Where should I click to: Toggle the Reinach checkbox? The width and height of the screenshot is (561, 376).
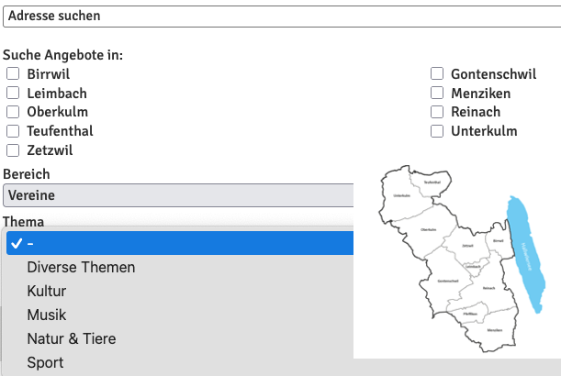pos(437,112)
